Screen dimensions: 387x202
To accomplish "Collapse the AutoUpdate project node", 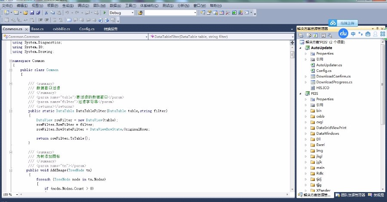I will 300,48.
